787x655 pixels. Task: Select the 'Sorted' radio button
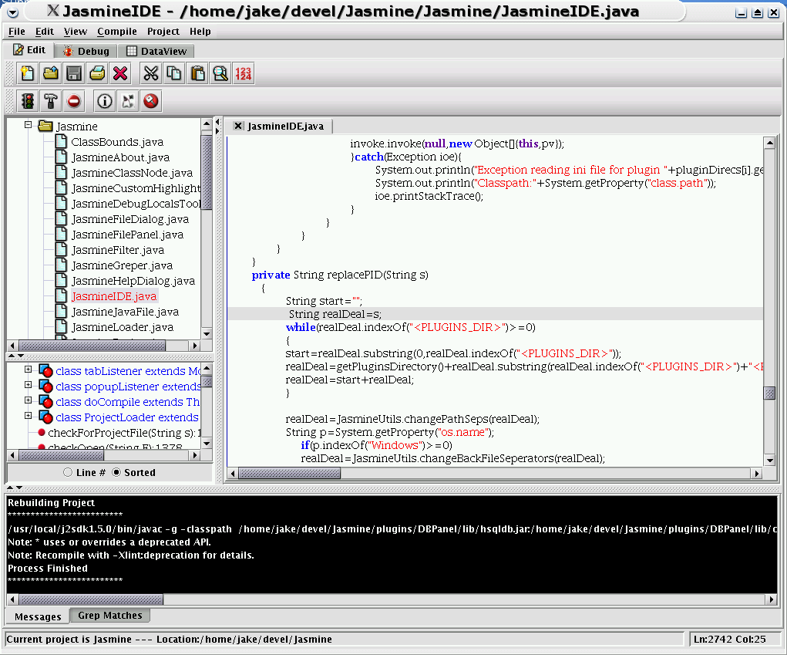click(117, 472)
